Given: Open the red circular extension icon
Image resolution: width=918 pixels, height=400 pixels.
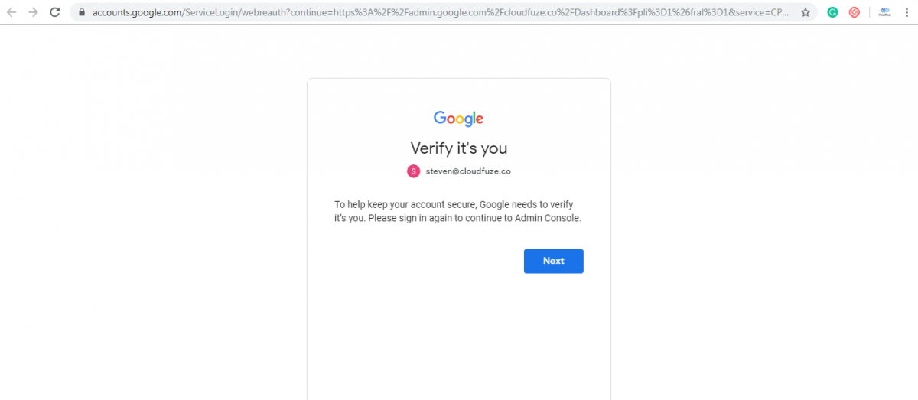Looking at the screenshot, I should tap(855, 12).
